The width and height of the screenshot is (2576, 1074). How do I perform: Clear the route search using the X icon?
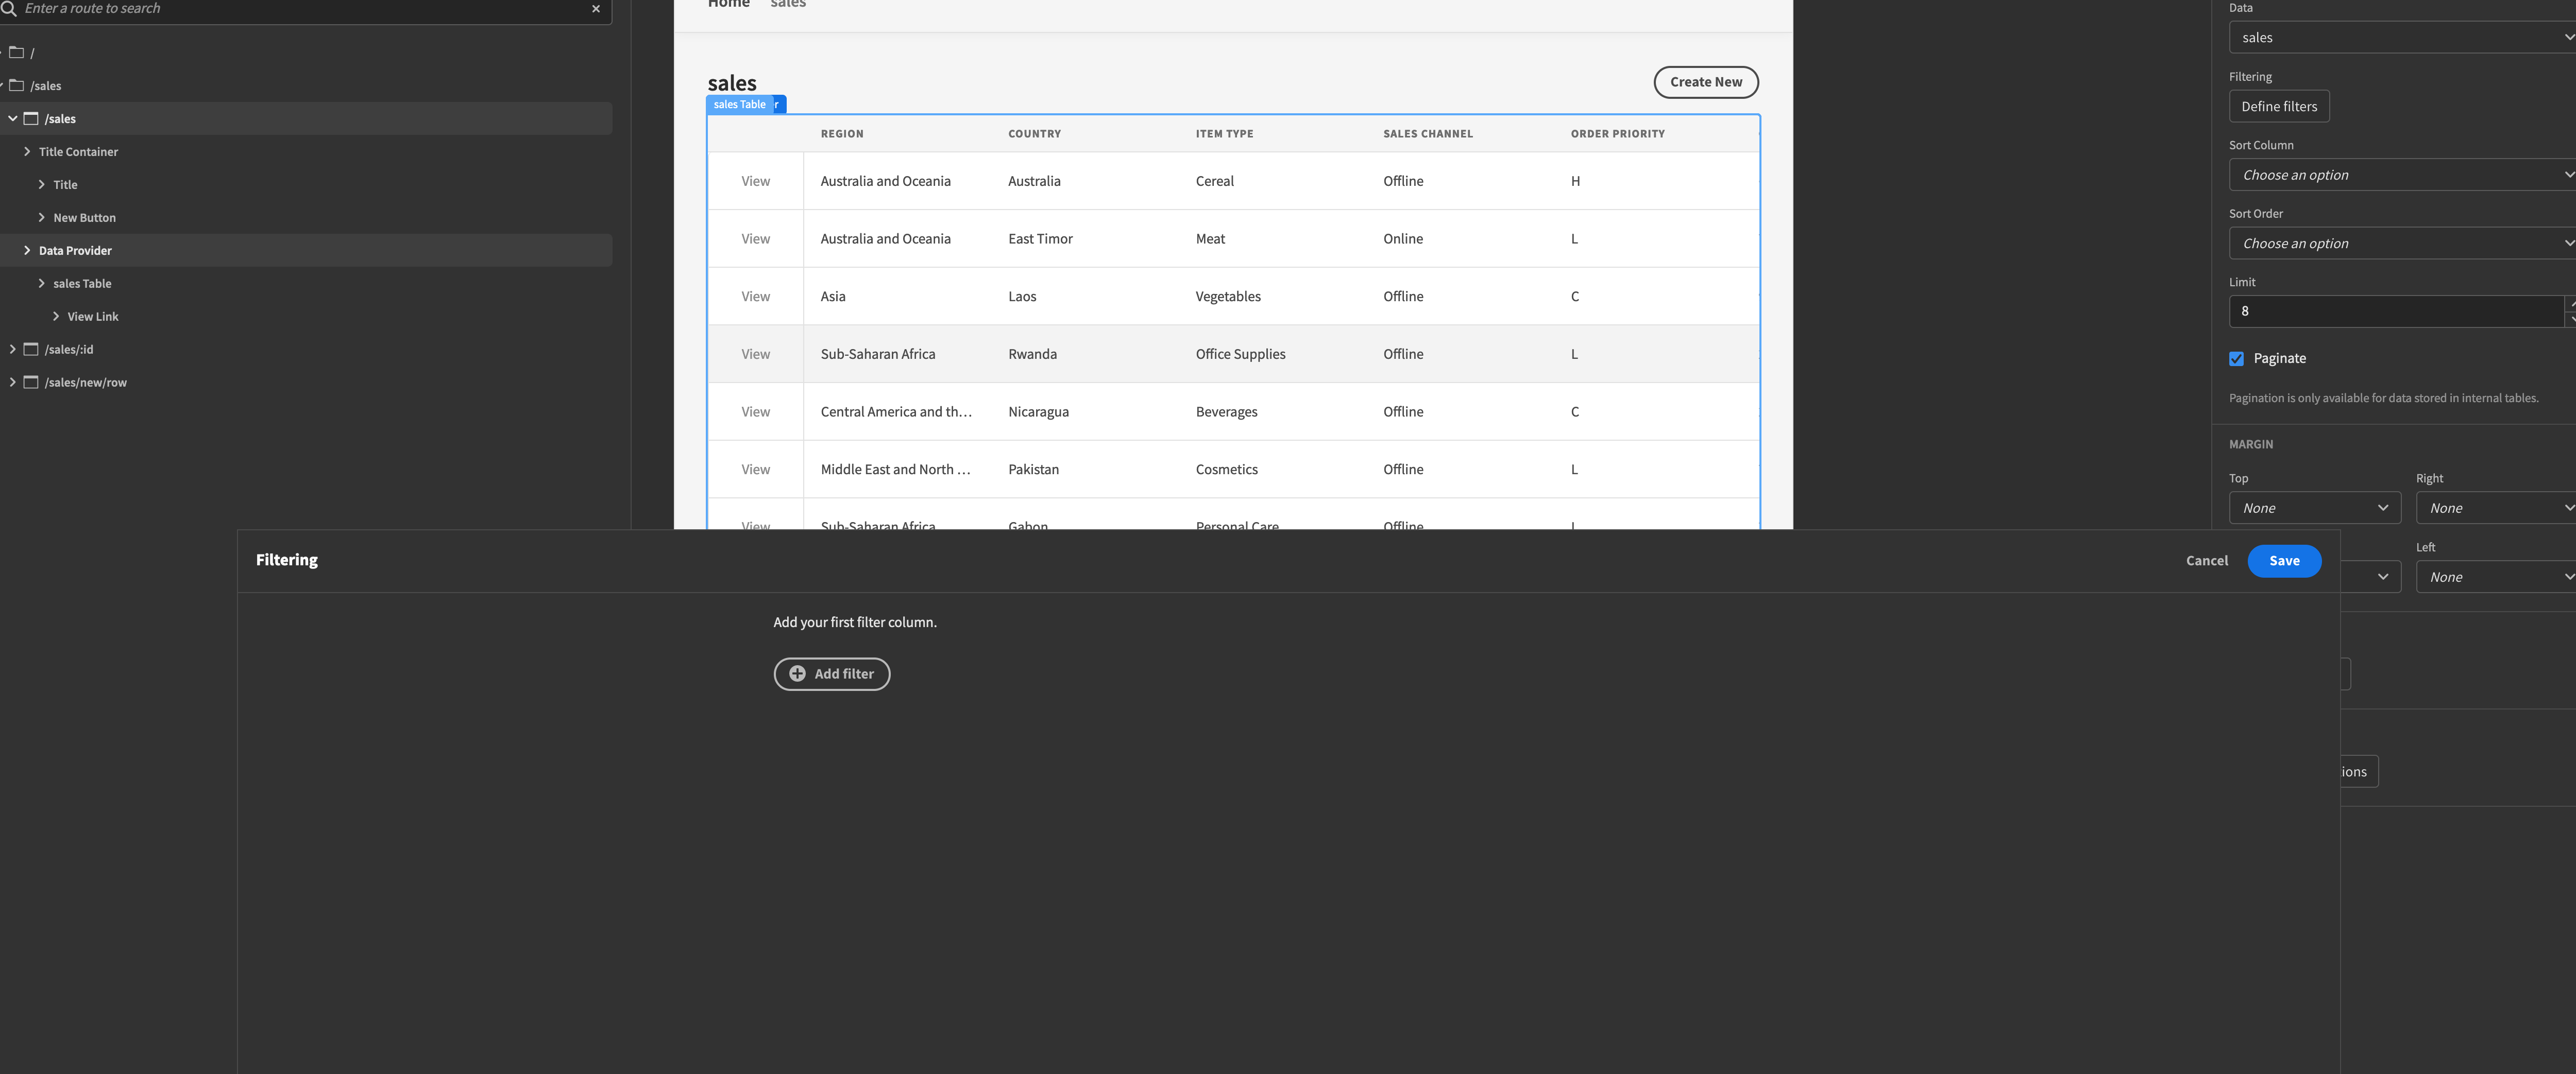click(596, 9)
